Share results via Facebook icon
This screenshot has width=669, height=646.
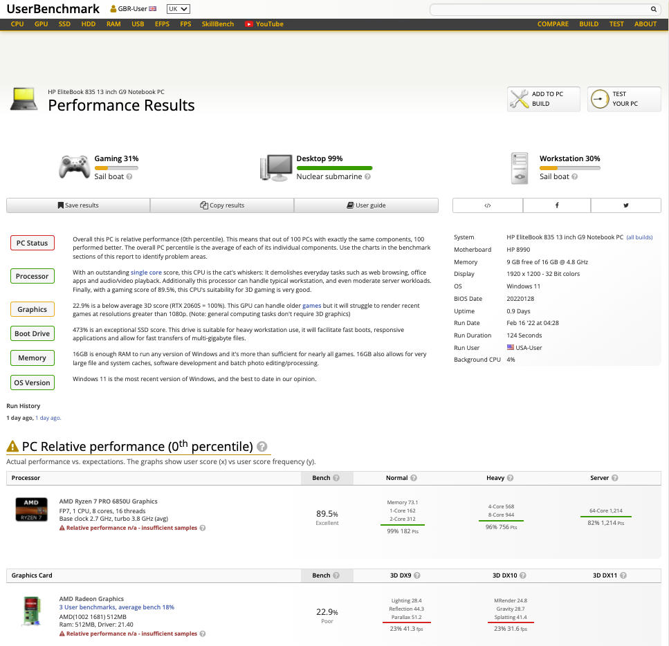557,205
